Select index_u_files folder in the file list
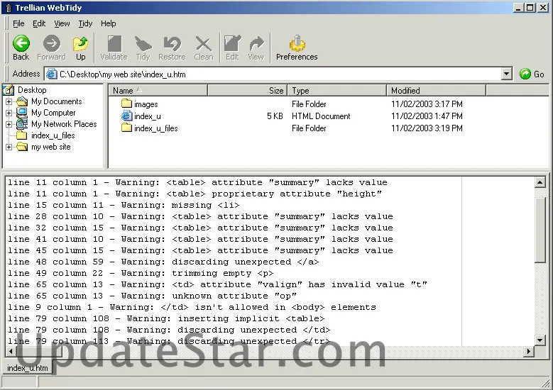Image resolution: width=553 pixels, height=390 pixels. 156,128
